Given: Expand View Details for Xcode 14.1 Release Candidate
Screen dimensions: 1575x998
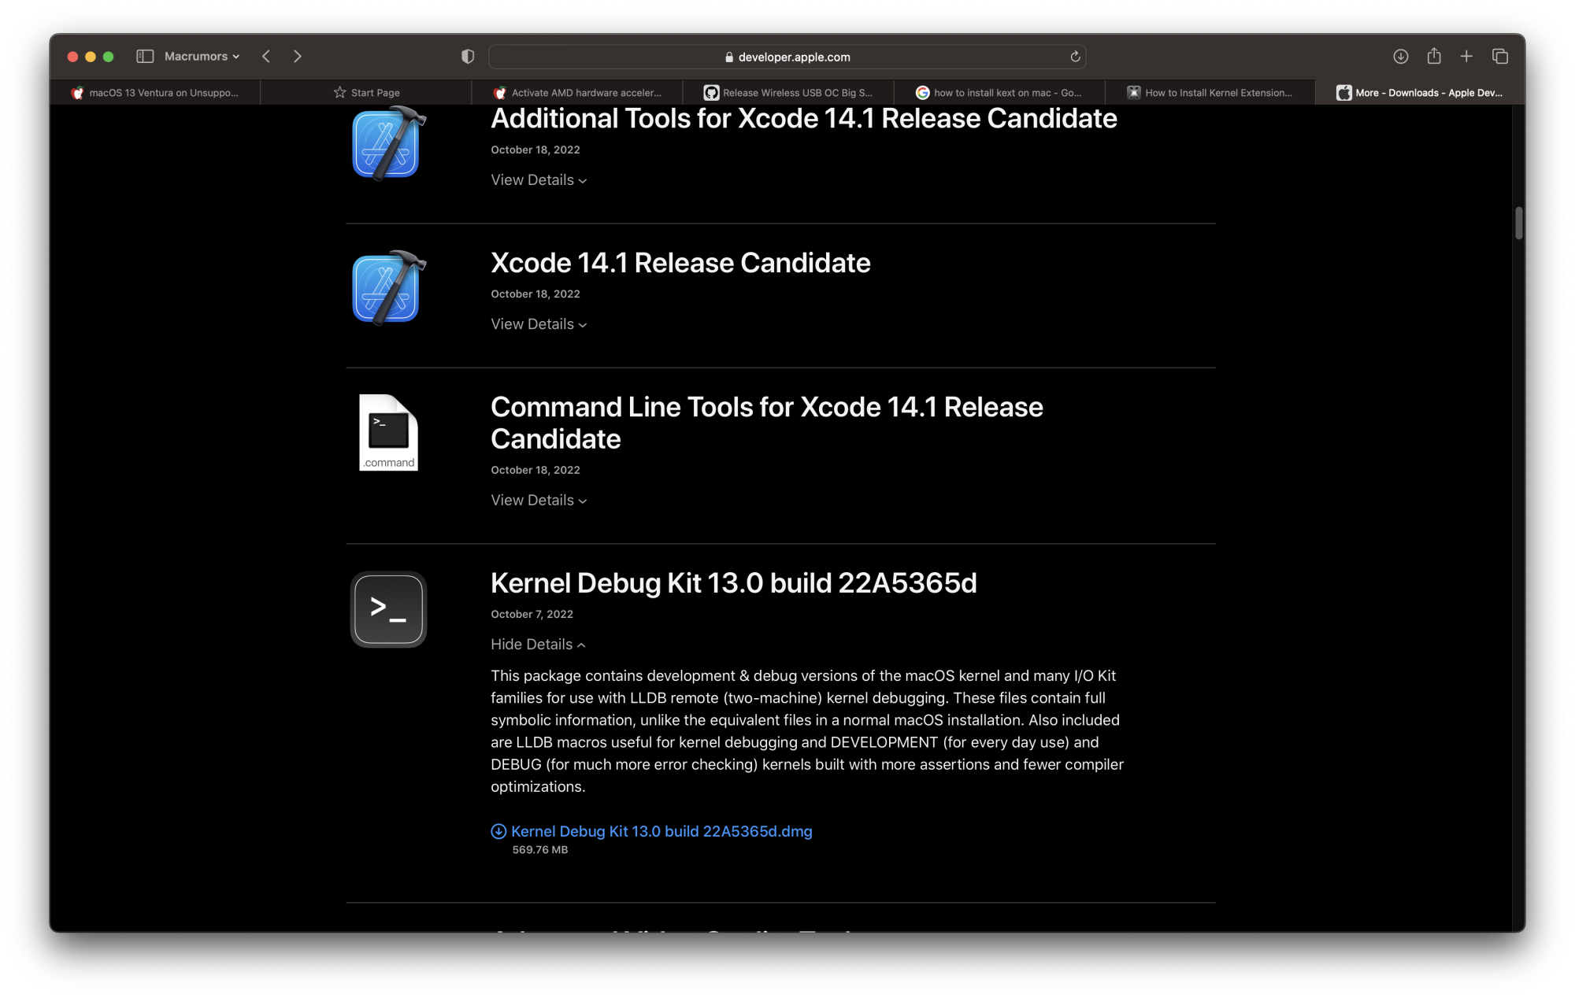Looking at the screenshot, I should click(x=539, y=324).
